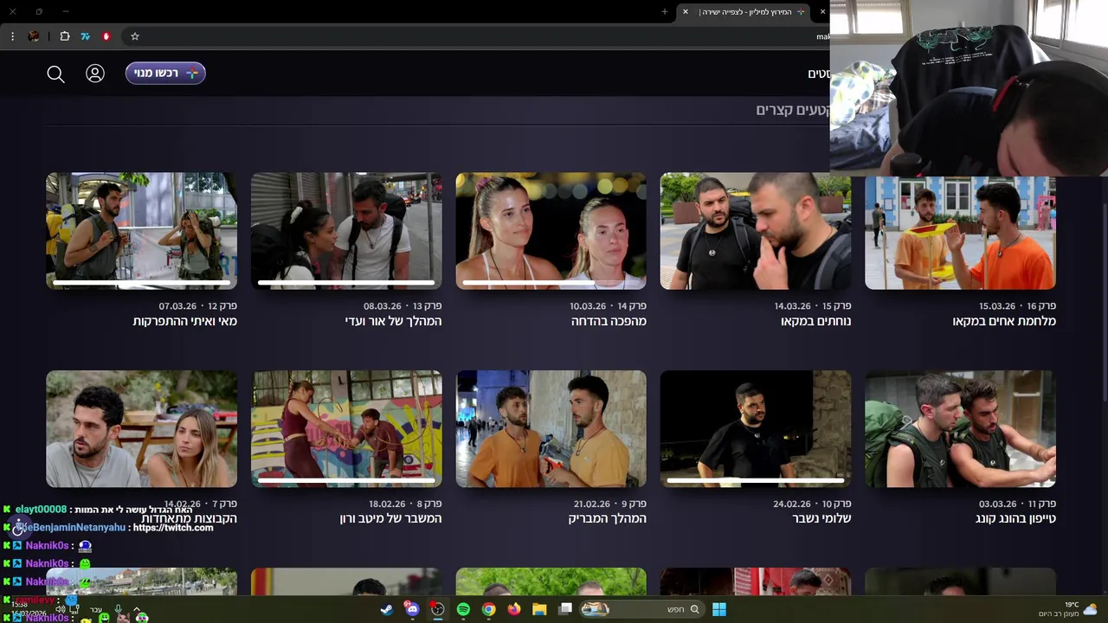Open File Explorer from the taskbar
Screen dimensions: 1108x623
[x=539, y=609]
